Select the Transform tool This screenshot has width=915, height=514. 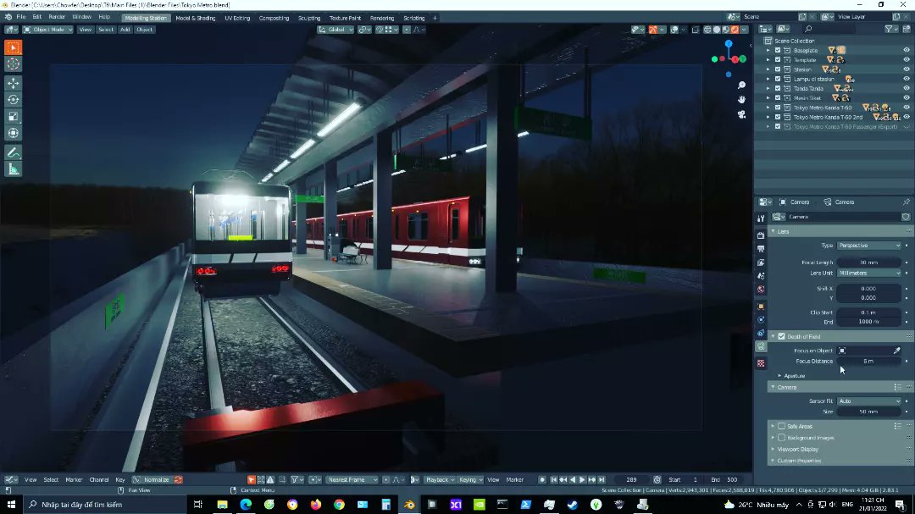tap(13, 133)
